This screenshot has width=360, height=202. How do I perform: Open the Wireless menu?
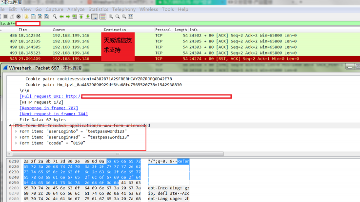[149, 9]
